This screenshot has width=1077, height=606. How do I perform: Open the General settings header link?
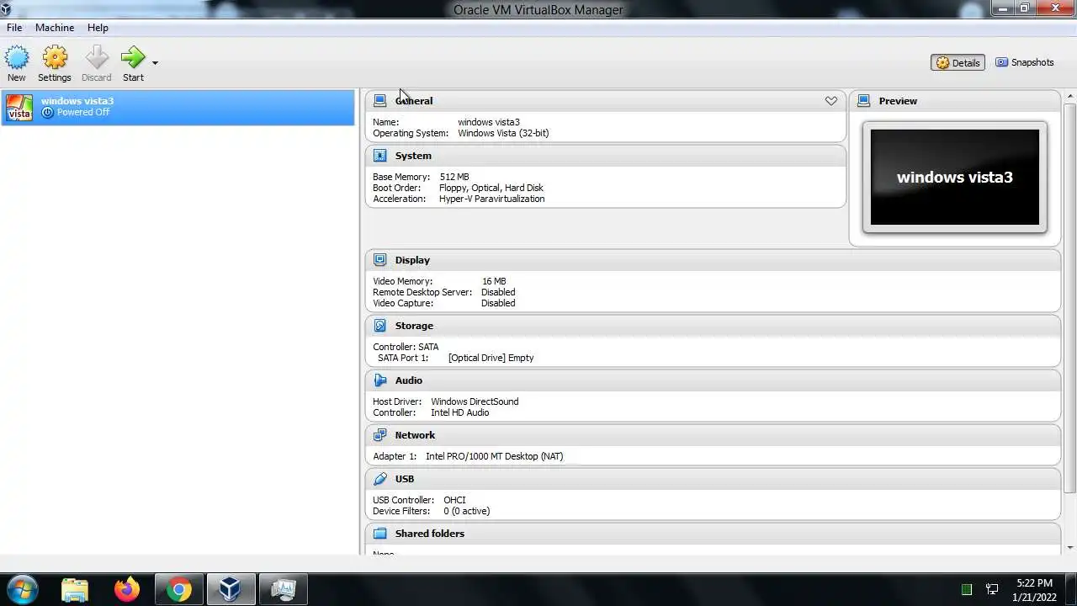(x=414, y=101)
